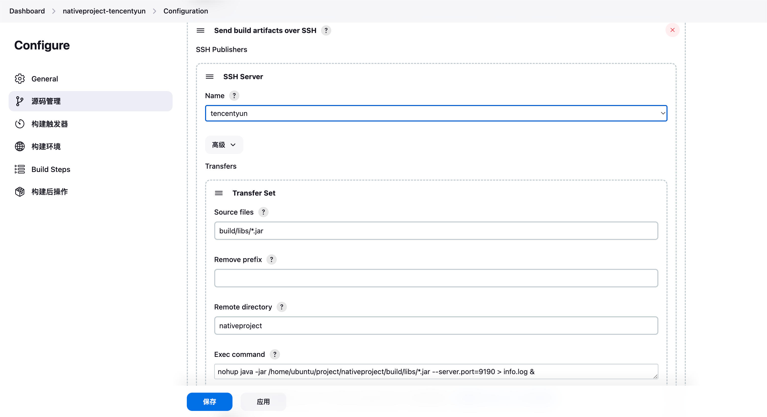Go to 构建环境 section
This screenshot has width=767, height=417.
point(91,146)
